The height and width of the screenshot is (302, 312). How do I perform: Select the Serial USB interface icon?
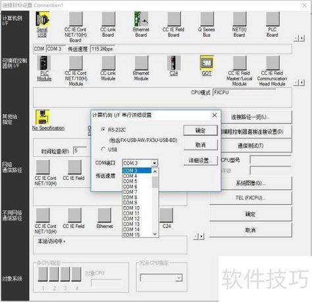tap(42, 20)
